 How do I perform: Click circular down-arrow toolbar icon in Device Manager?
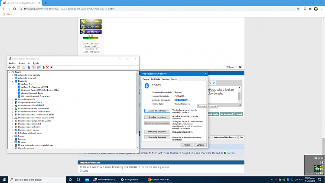(x=52, y=67)
